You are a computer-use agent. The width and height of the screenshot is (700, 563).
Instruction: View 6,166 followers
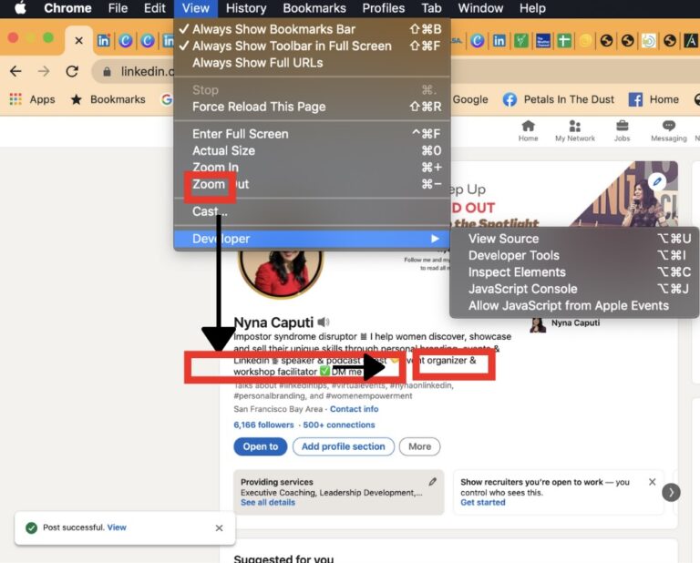[x=263, y=425]
